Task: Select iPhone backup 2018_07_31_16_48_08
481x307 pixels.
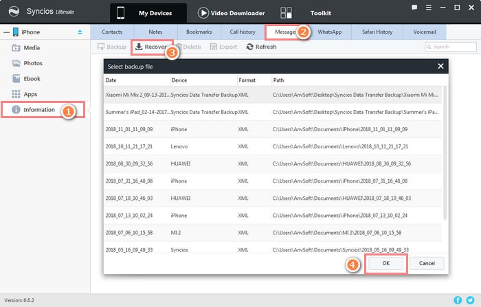Action: click(273, 181)
